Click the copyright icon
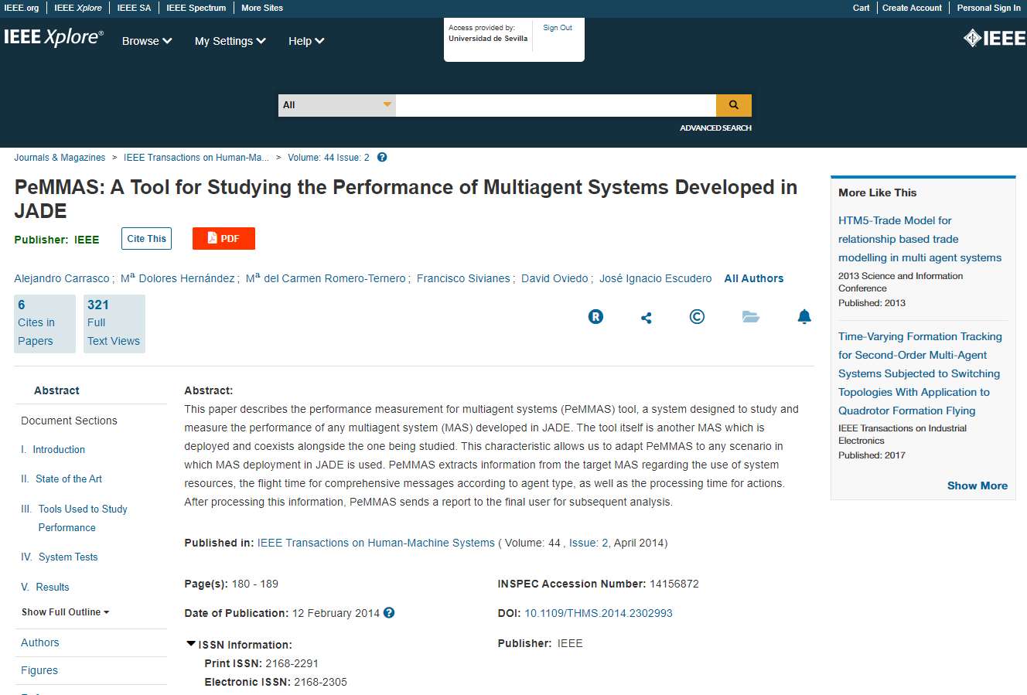Screen dimensions: 1027x695 pyautogui.click(x=697, y=317)
